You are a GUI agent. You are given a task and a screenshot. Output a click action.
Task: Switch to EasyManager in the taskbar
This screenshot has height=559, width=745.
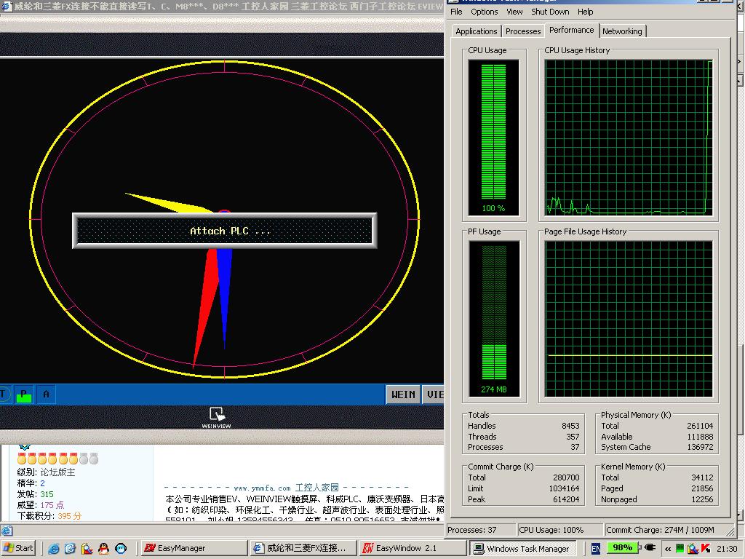coord(175,548)
